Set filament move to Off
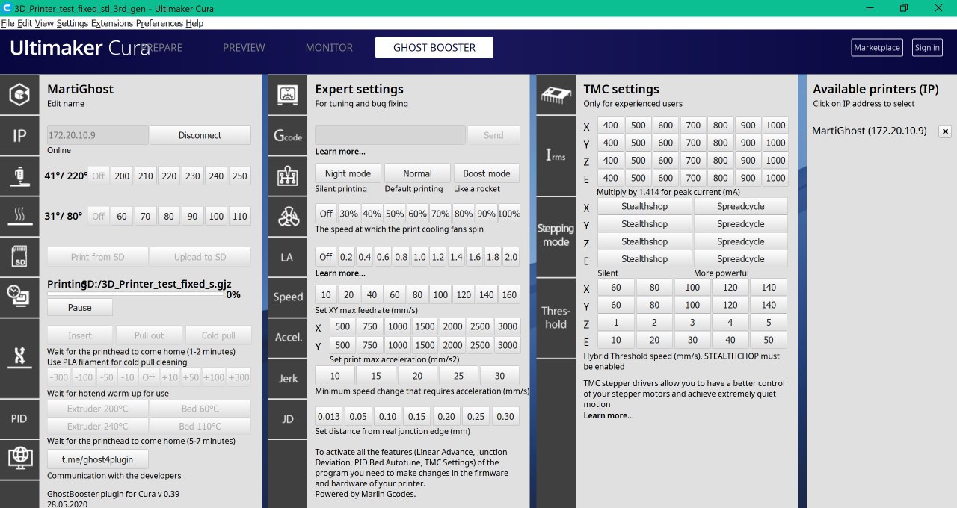 click(149, 378)
